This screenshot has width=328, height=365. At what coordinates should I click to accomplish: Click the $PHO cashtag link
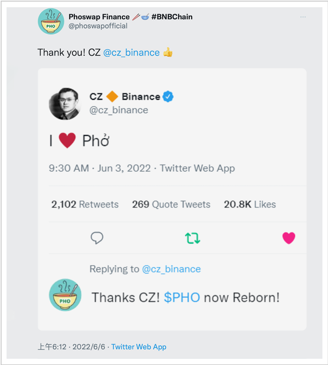click(182, 297)
